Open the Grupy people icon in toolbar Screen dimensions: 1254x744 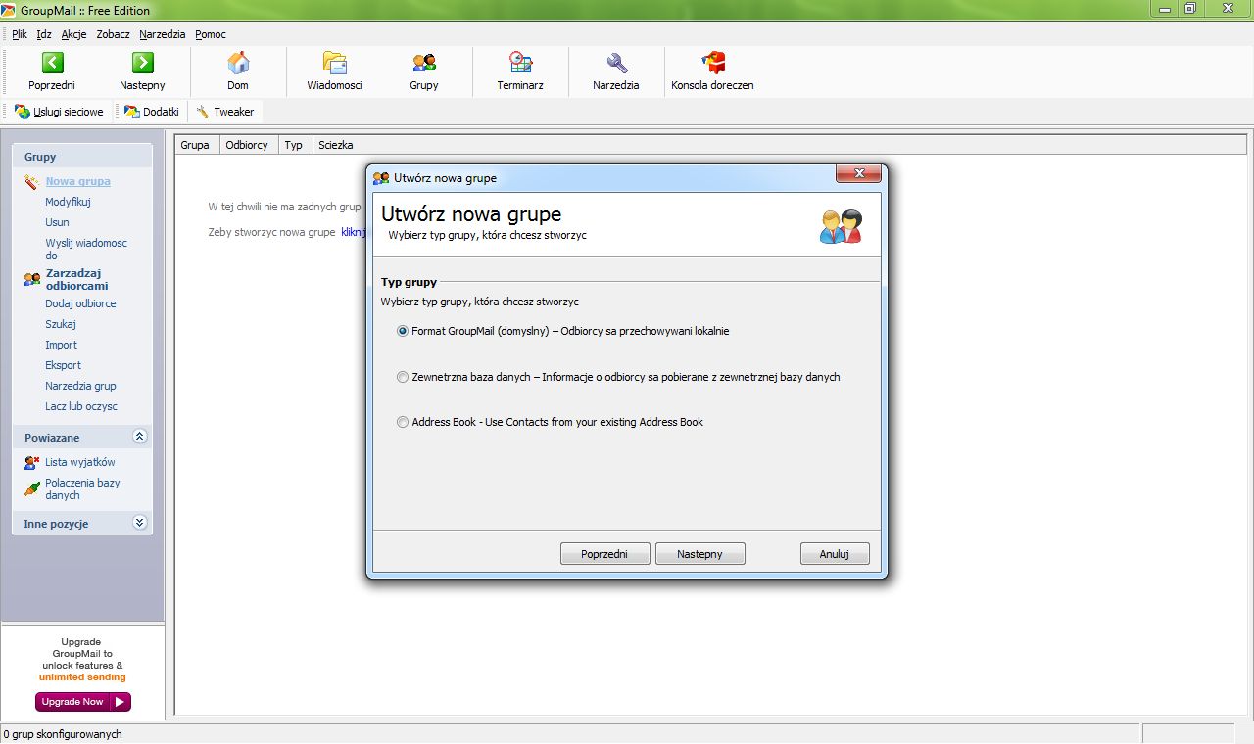(424, 63)
